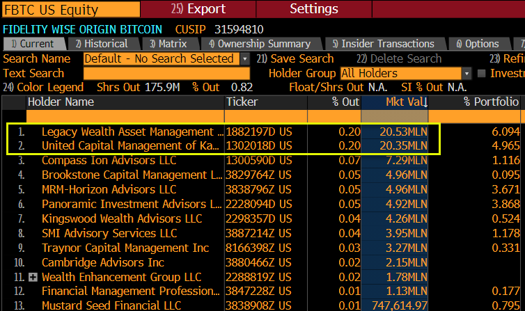
Task: Open the Search Name dropdown arrow
Action: tap(244, 59)
